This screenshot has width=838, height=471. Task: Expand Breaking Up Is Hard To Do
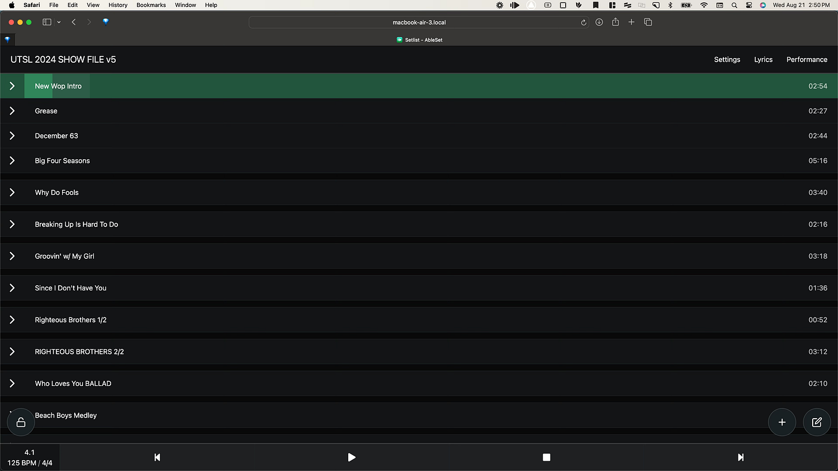pos(12,224)
